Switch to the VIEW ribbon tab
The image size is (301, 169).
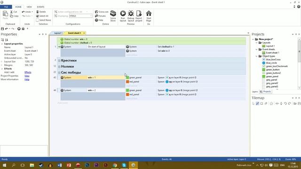coord(29,7)
